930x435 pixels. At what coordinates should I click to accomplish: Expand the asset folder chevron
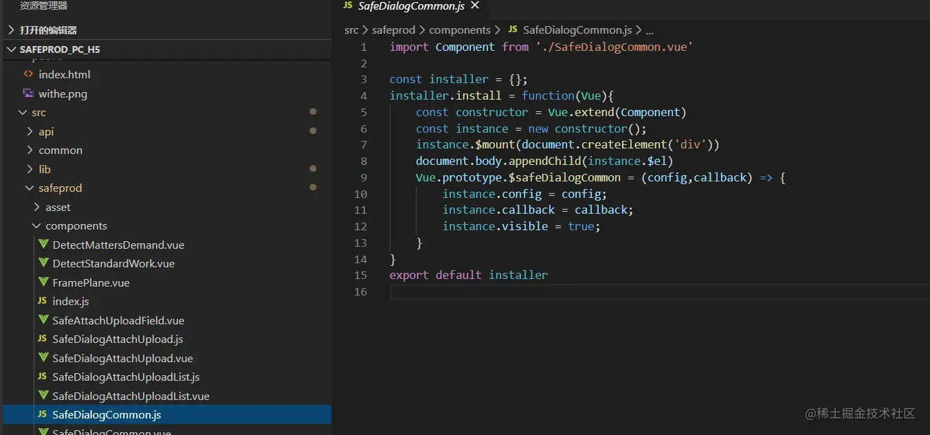point(36,207)
